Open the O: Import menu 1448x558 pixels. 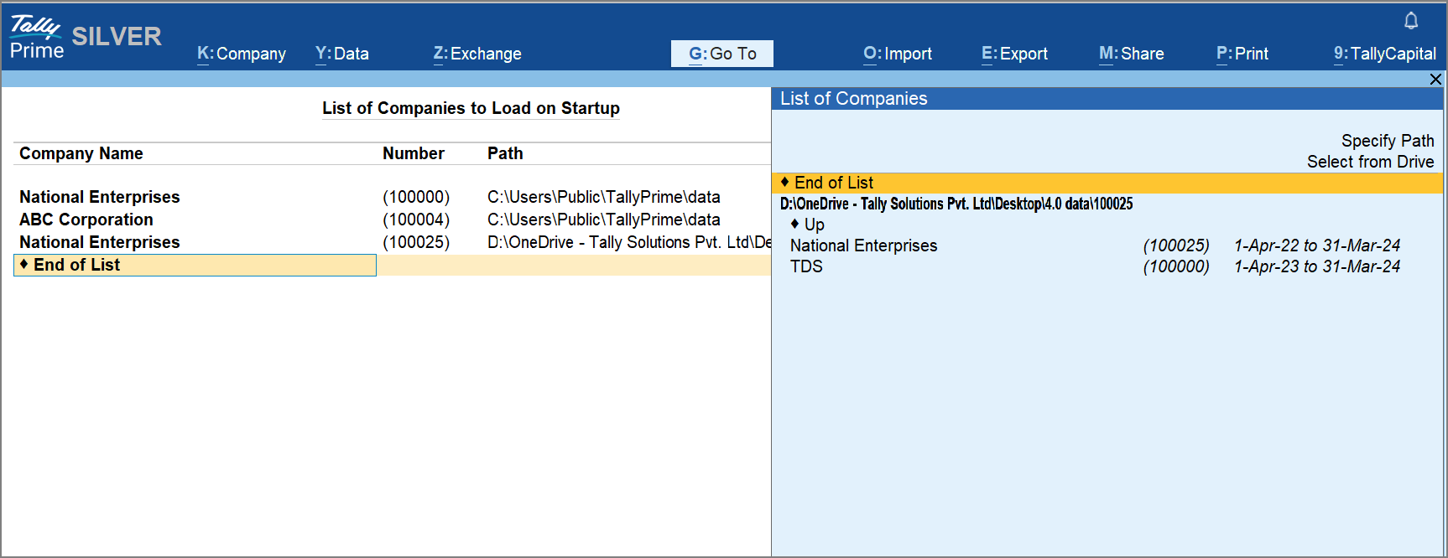pyautogui.click(x=898, y=54)
